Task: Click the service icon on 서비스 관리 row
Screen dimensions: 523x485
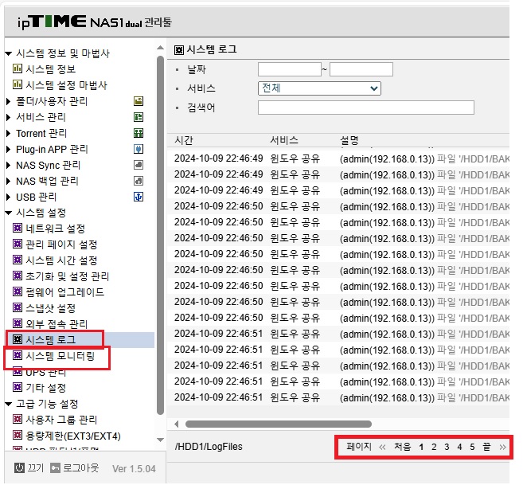Action: coord(139,117)
